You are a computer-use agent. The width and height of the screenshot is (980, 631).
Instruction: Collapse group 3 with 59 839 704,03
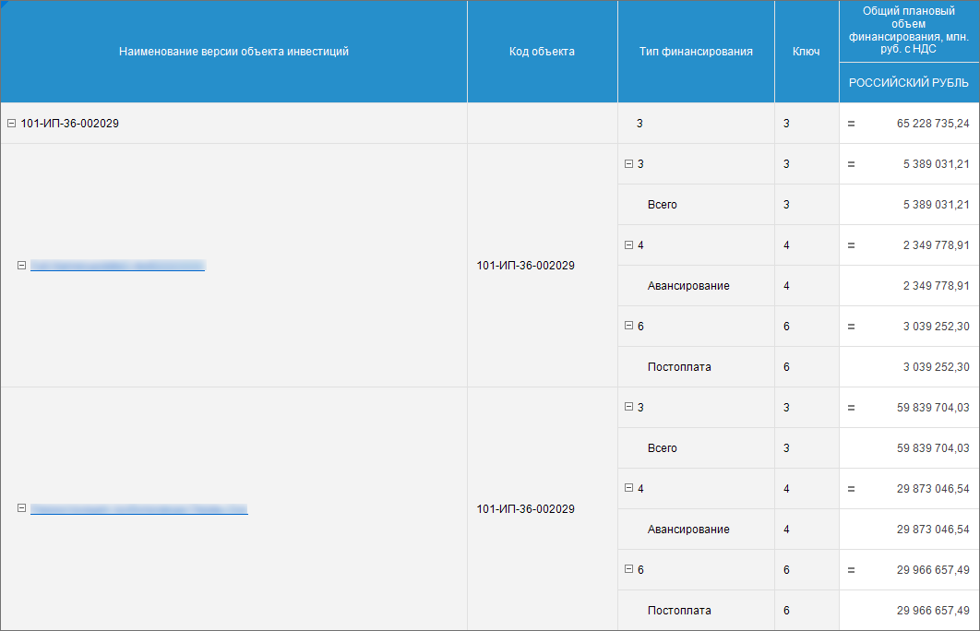tap(628, 407)
